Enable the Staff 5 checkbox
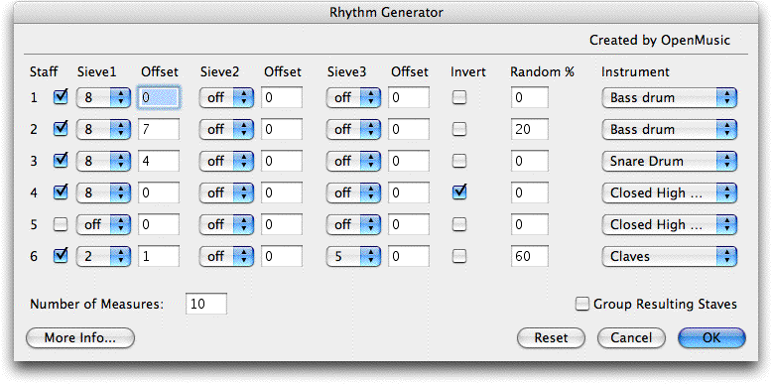 61,224
